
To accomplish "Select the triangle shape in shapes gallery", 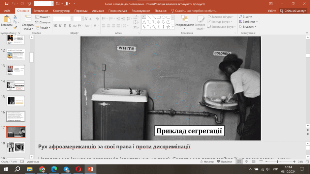I will 144,22.
